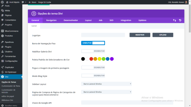Pick the blue palette swatch
Screen dimensions: 191x107
click(x=107, y=59)
